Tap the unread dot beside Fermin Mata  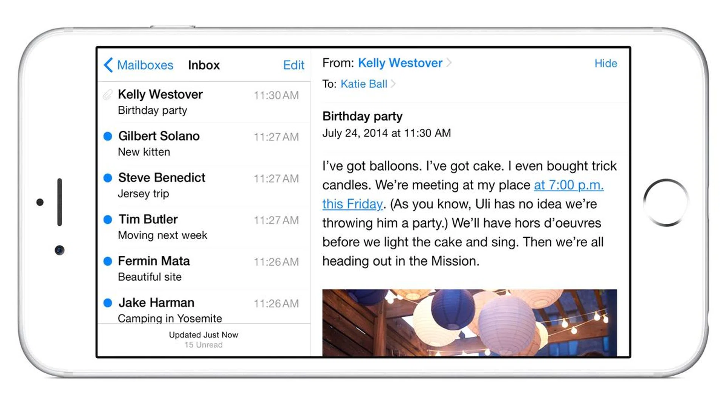point(108,261)
